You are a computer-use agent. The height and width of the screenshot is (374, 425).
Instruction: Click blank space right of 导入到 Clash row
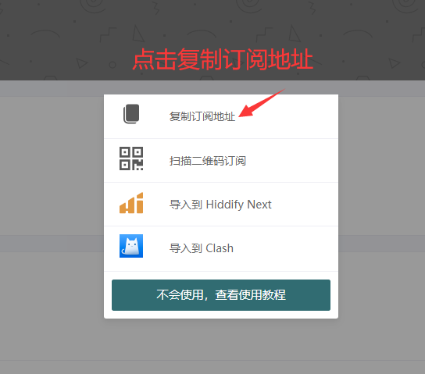click(285, 248)
